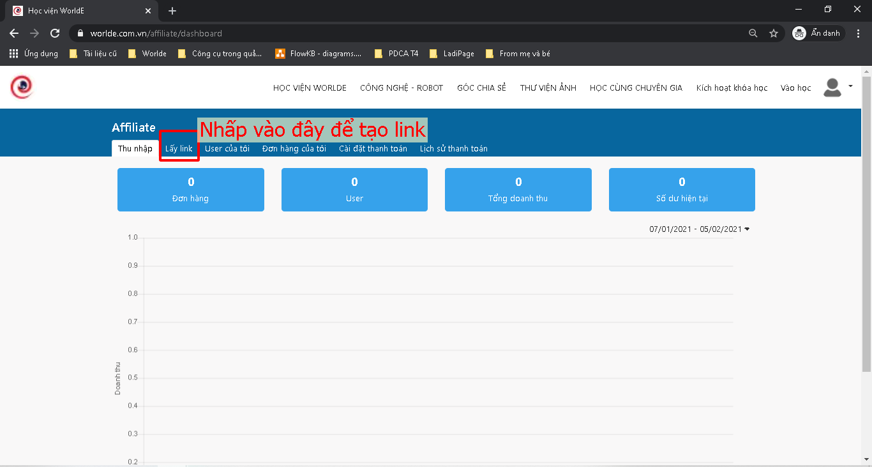Viewport: 872px width, 467px height.
Task: Open the LadiPage bookmark folder
Action: click(452, 54)
